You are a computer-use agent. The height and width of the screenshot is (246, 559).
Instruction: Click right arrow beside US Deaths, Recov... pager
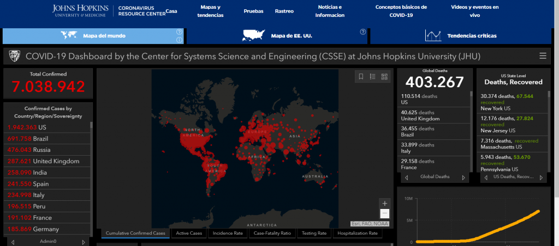coord(541,177)
